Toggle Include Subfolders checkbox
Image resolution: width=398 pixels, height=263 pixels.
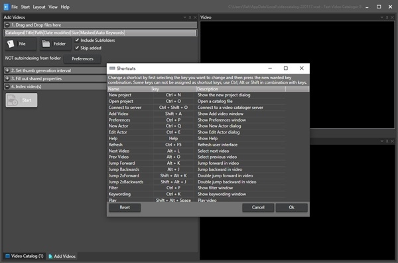[x=77, y=40]
